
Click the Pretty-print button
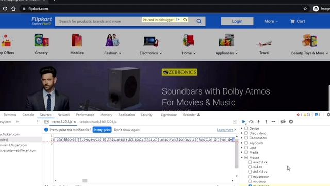coord(102,130)
